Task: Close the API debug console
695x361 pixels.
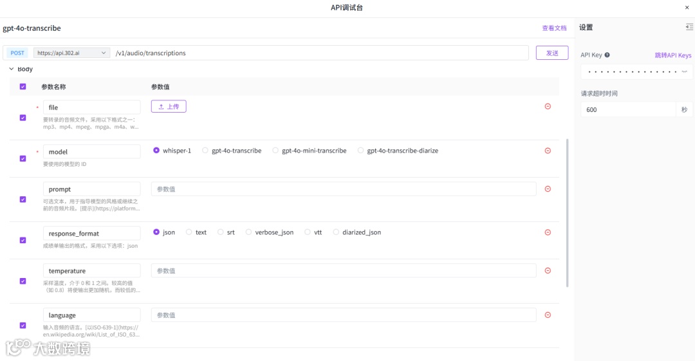Action: (687, 8)
